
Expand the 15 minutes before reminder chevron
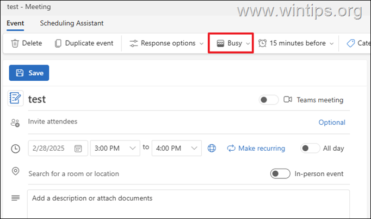[x=332, y=43]
